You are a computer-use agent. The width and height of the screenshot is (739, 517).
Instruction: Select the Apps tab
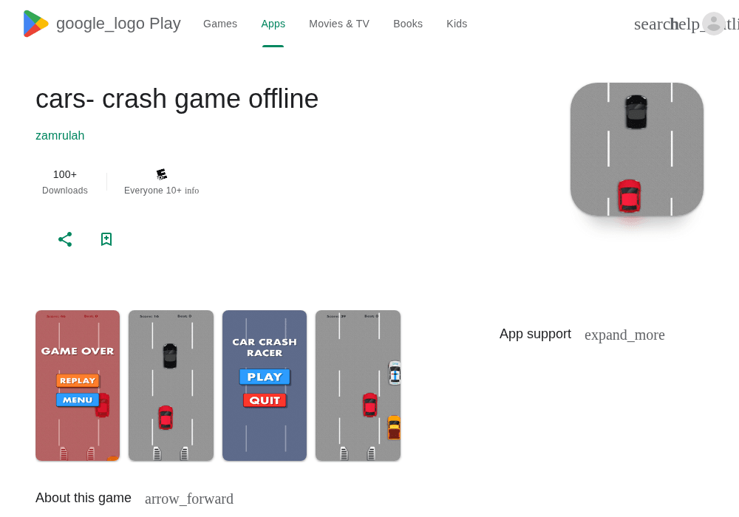(273, 24)
